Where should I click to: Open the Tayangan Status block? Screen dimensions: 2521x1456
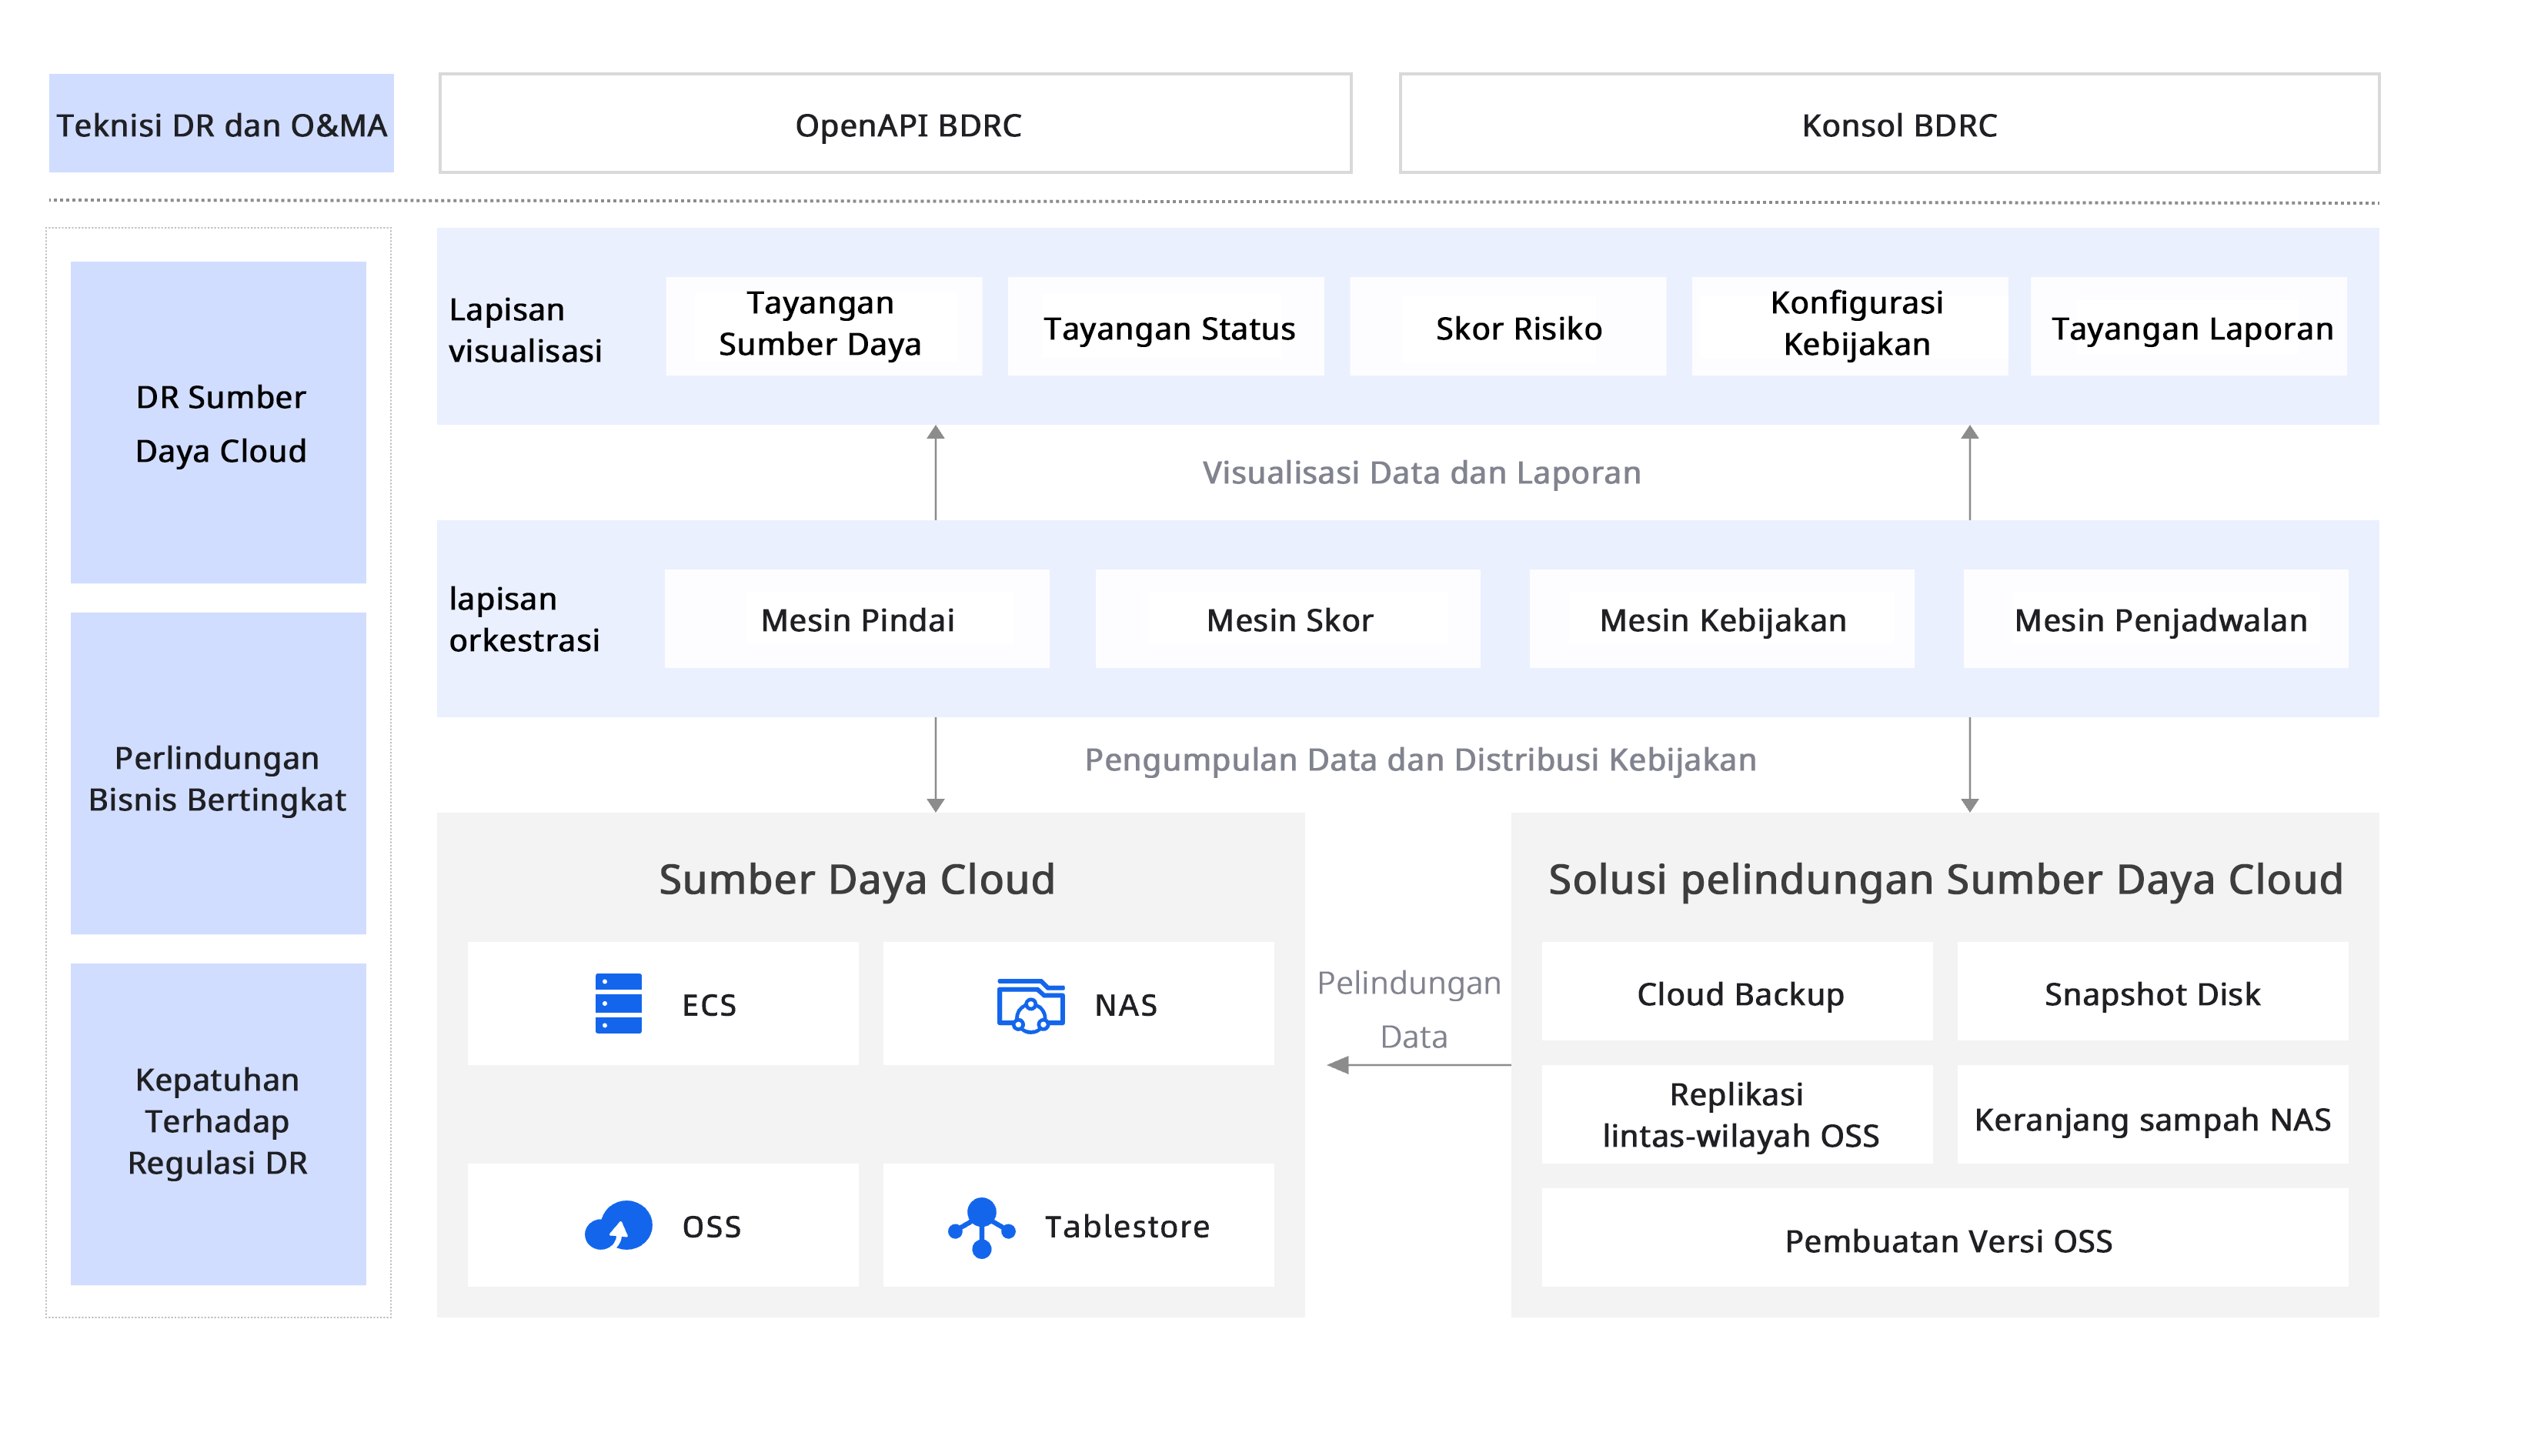click(x=1165, y=327)
